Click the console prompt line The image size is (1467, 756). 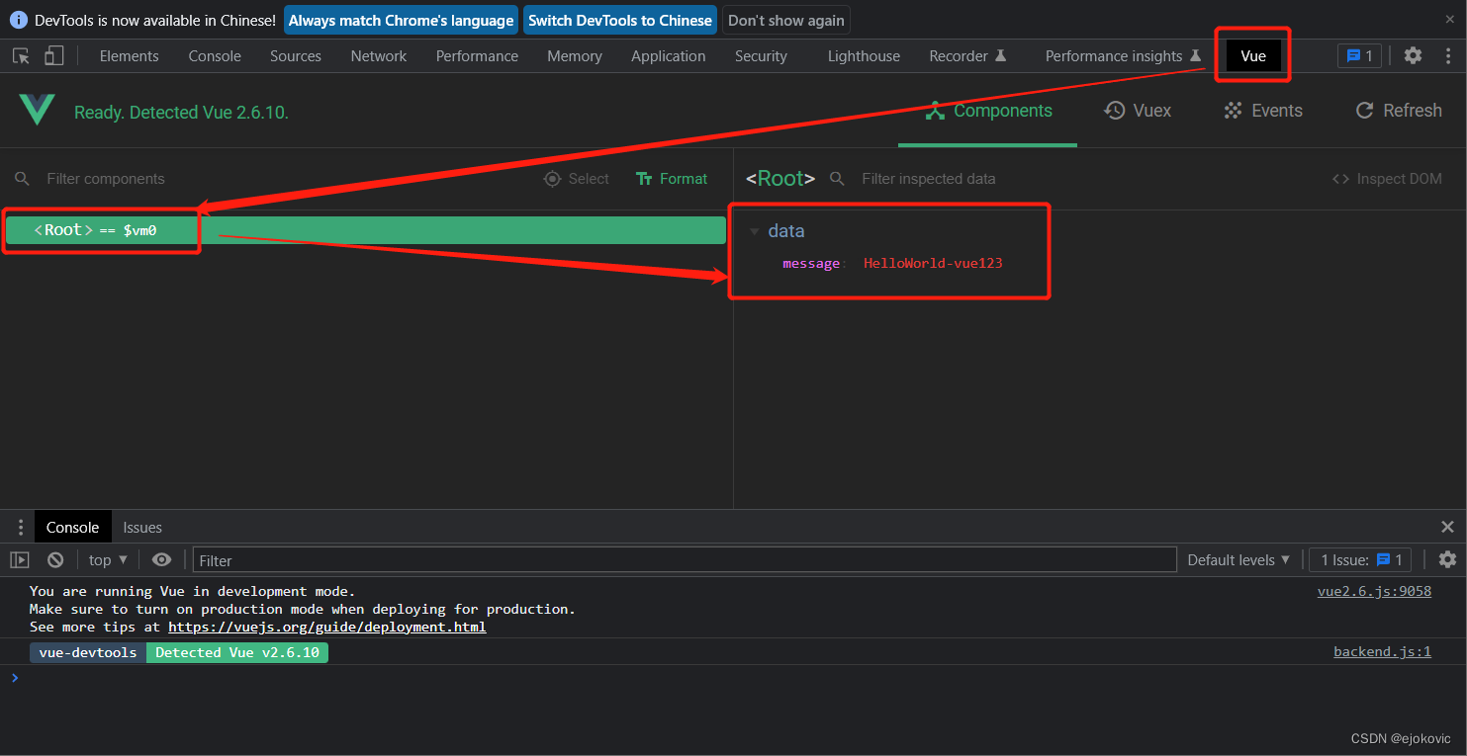click(733, 678)
